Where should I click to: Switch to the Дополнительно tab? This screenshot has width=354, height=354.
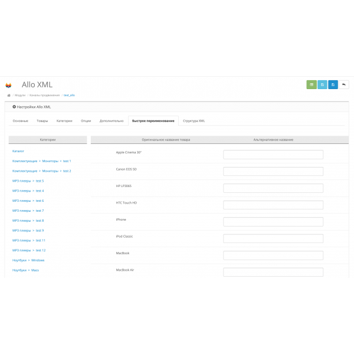pos(112,121)
